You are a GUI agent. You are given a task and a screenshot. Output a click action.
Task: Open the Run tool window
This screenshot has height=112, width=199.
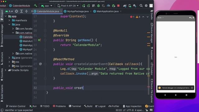pyautogui.click(x=33, y=106)
